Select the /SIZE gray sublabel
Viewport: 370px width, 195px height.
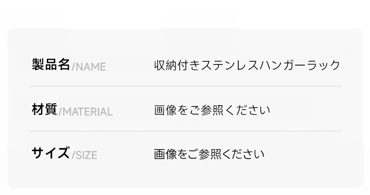click(84, 155)
